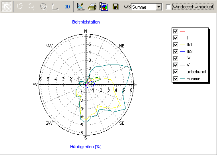The height and width of the screenshot is (155, 217).
Task: Click the depth axis icon
Action: pos(55,7)
